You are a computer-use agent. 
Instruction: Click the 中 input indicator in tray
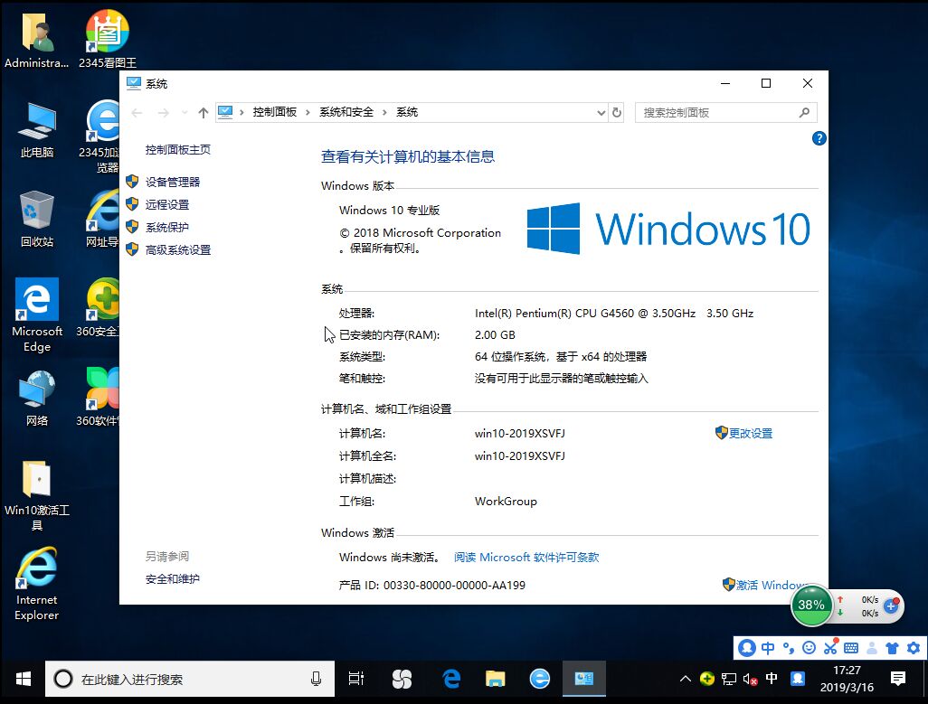click(772, 679)
